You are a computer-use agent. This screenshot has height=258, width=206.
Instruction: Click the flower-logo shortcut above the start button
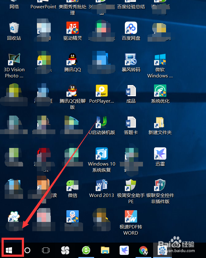(x=14, y=216)
